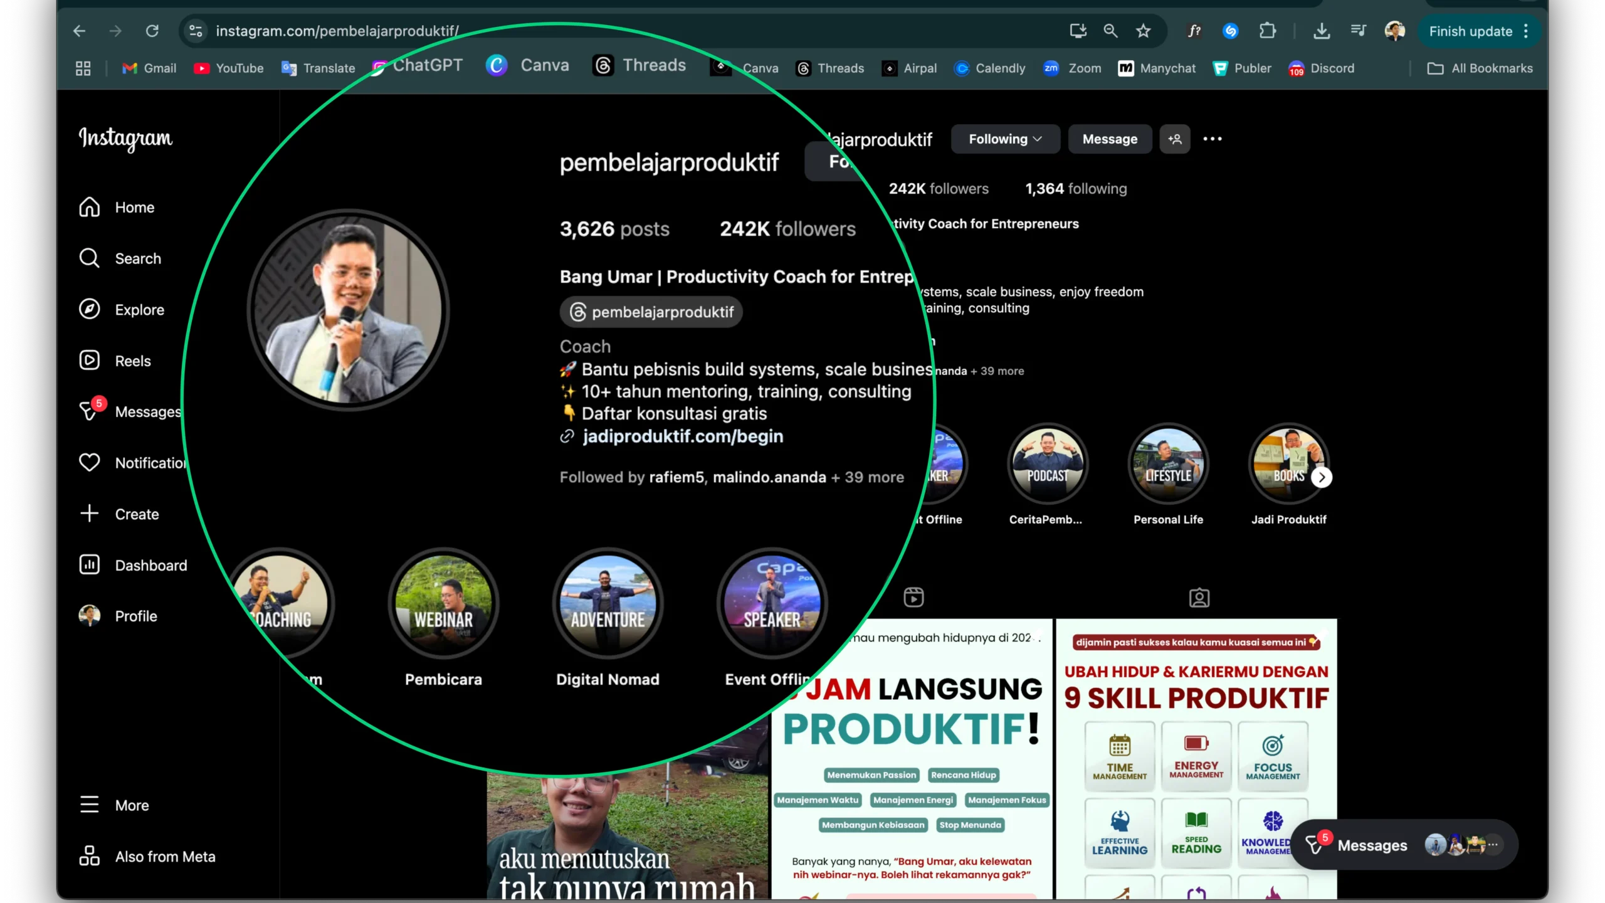Expand the All Bookmarks folder
Viewport: 1605px width, 903px height.
(1480, 68)
